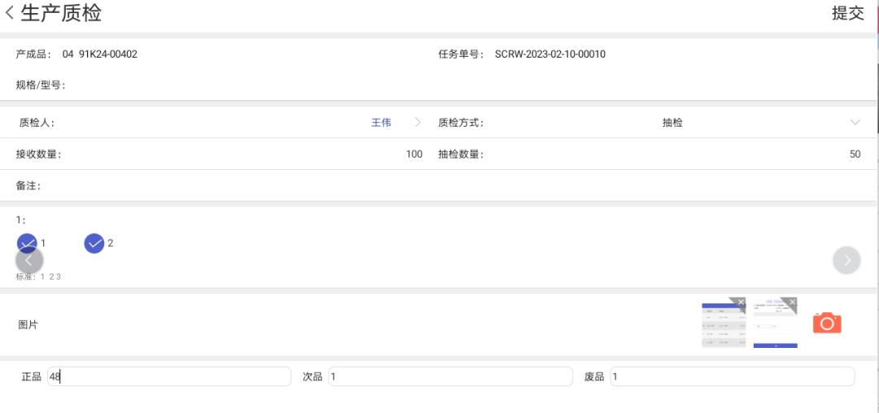The image size is (879, 413).
Task: Tap the orange camera icon to add photo
Action: (827, 323)
